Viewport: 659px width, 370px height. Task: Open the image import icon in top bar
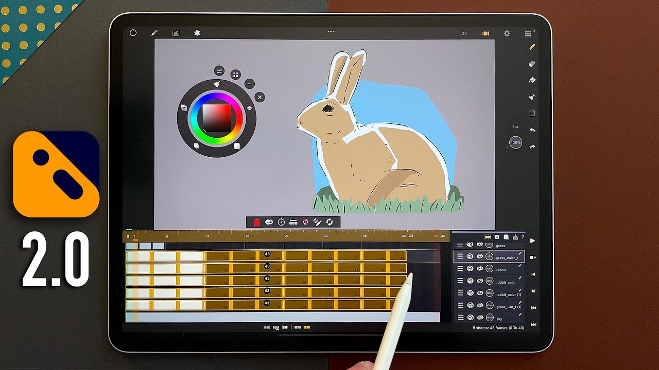pyautogui.click(x=176, y=33)
